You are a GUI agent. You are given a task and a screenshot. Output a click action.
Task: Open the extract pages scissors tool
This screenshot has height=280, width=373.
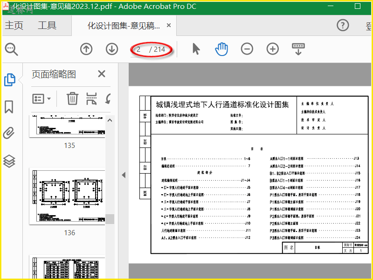pyautogui.click(x=91, y=98)
